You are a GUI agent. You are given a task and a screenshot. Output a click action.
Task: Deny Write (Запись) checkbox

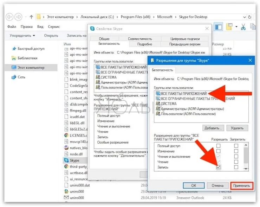[236, 167]
